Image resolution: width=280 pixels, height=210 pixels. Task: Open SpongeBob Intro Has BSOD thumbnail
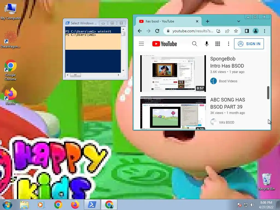(x=173, y=73)
